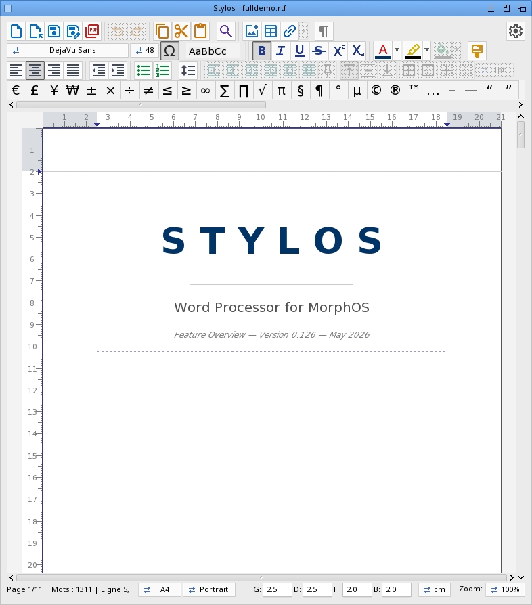
Task: Copy the selection
Action: (x=162, y=31)
